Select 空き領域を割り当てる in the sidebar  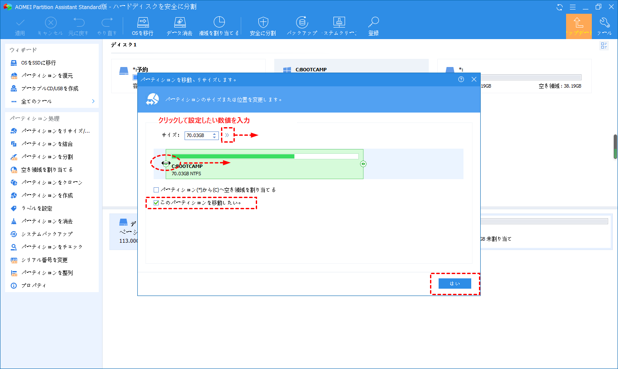[x=41, y=170]
